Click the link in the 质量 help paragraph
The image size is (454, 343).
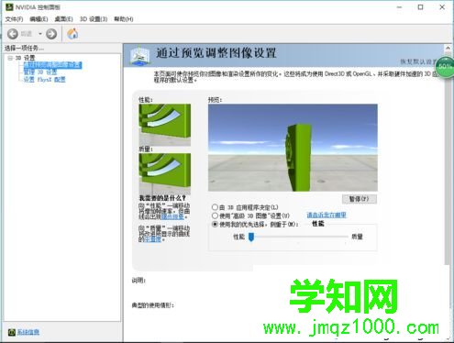(152, 239)
